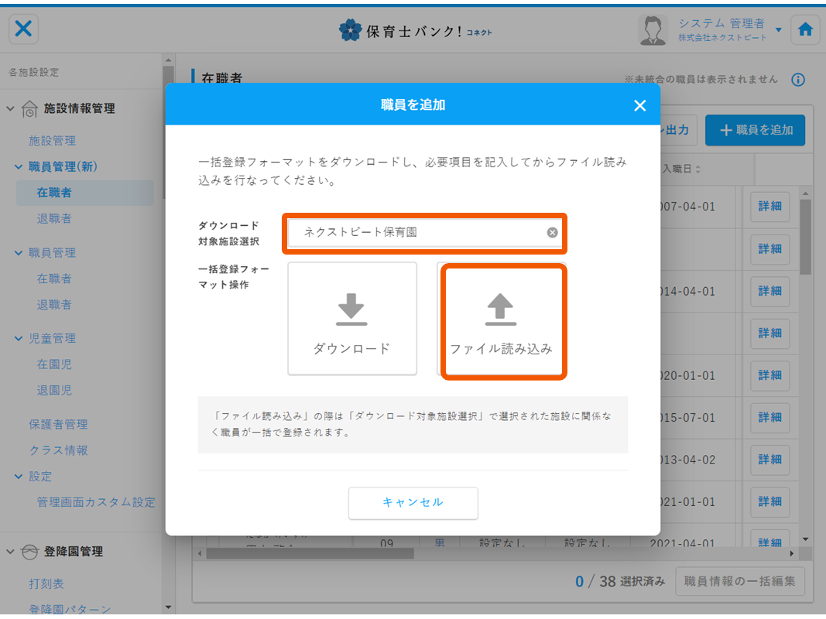Open クラス情報 in the sidebar
826x619 pixels.
[58, 450]
